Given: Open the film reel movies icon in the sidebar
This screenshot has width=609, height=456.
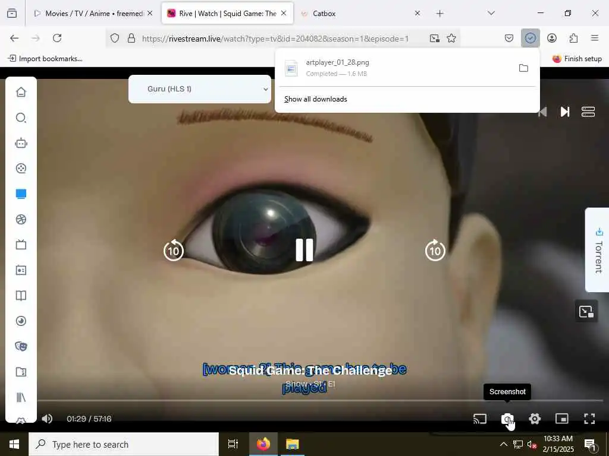Looking at the screenshot, I should [x=21, y=168].
